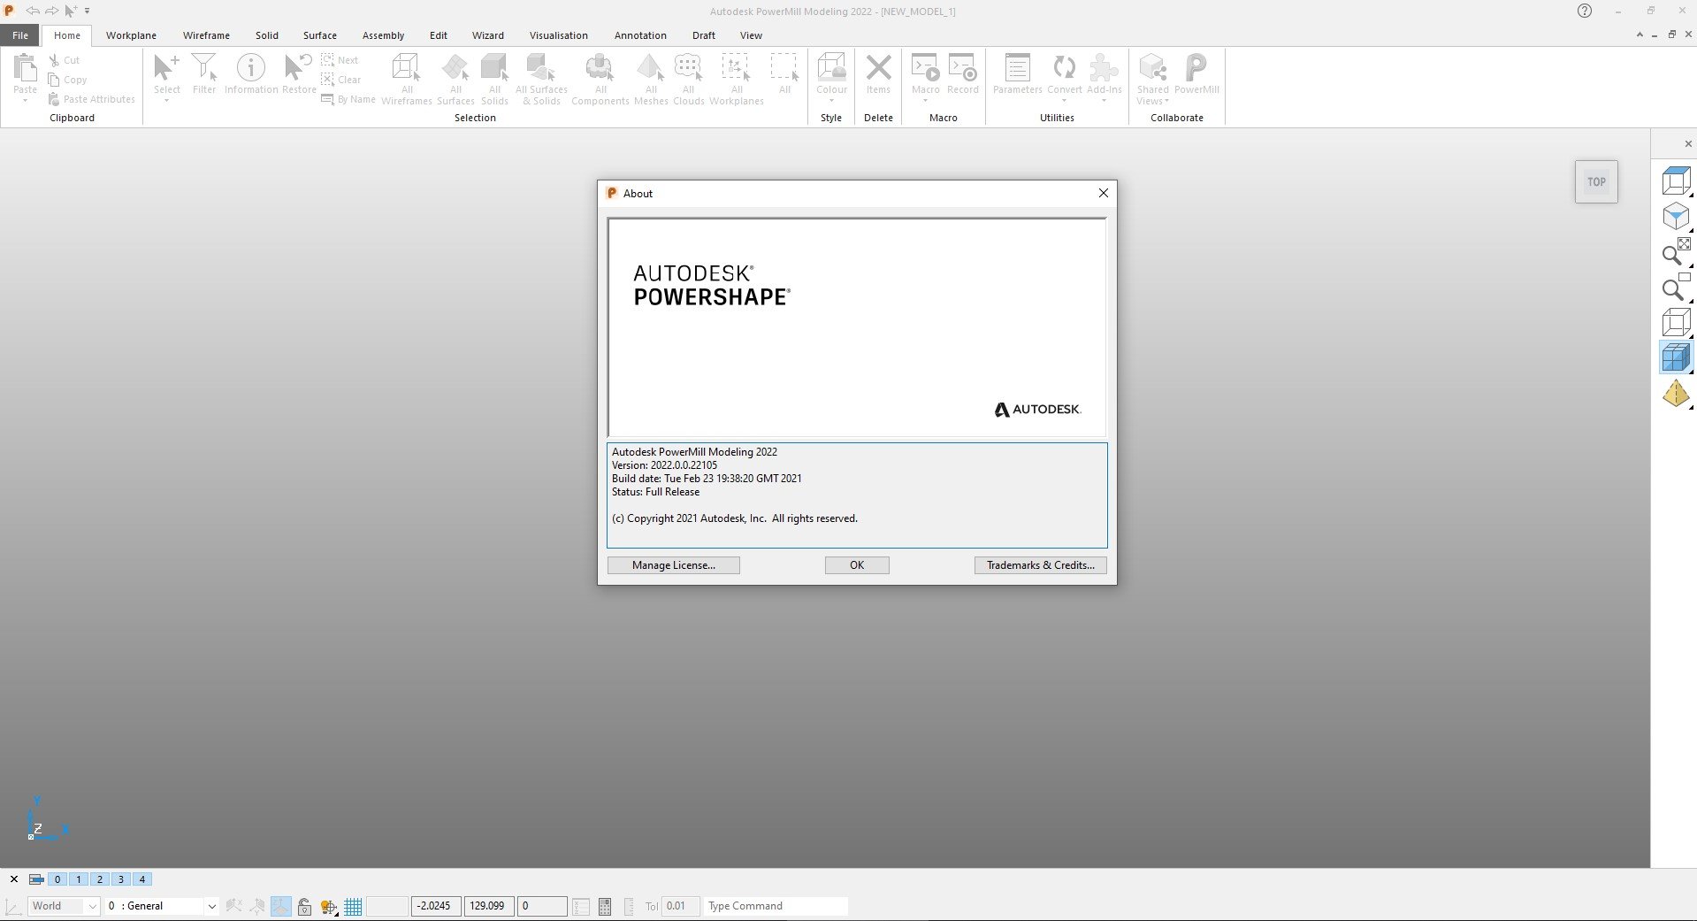Select All Meshes icon
The height and width of the screenshot is (921, 1697).
click(651, 68)
